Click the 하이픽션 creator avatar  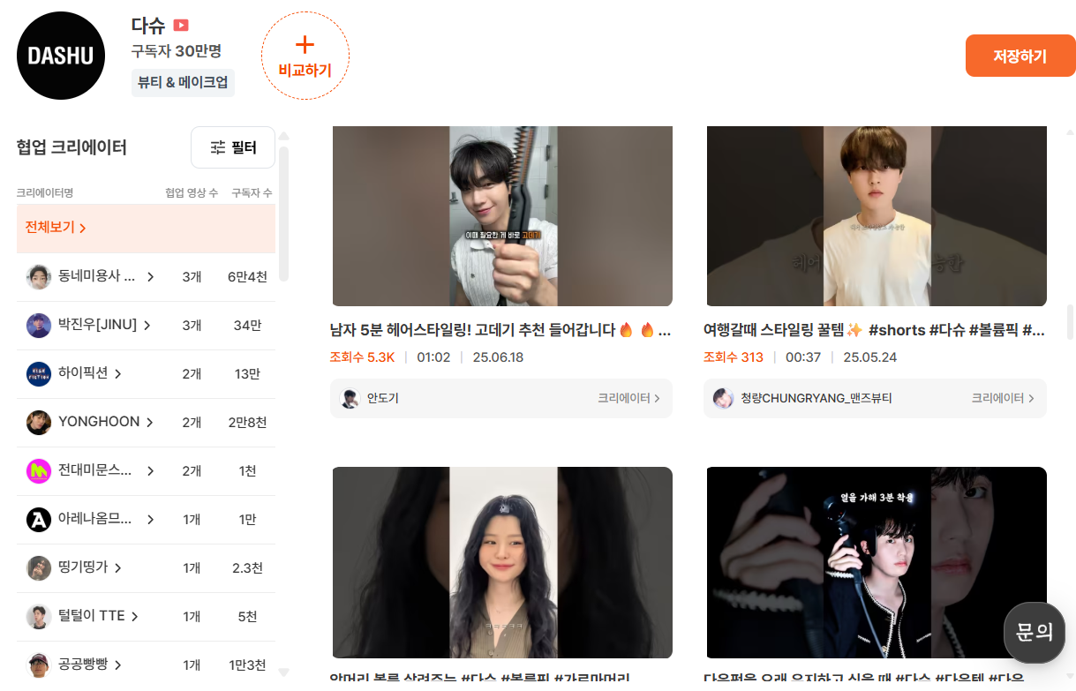tap(39, 374)
